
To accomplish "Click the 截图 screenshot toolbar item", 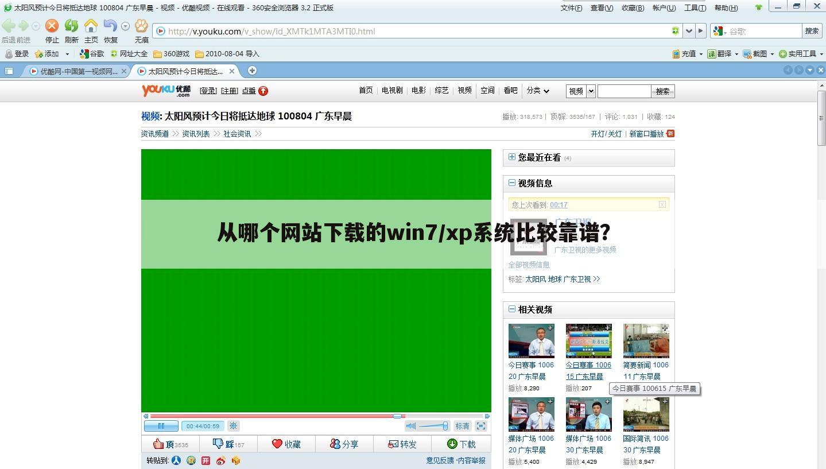I will [755, 53].
